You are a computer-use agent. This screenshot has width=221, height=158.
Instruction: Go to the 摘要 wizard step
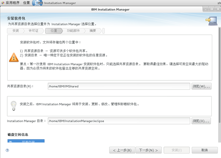point(93,31)
